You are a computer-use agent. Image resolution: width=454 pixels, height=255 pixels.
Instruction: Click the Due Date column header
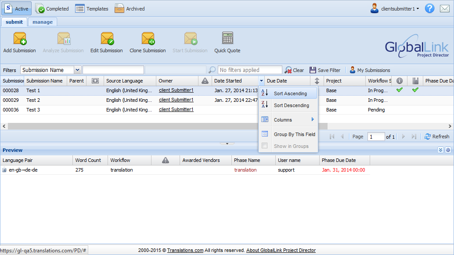(287, 81)
